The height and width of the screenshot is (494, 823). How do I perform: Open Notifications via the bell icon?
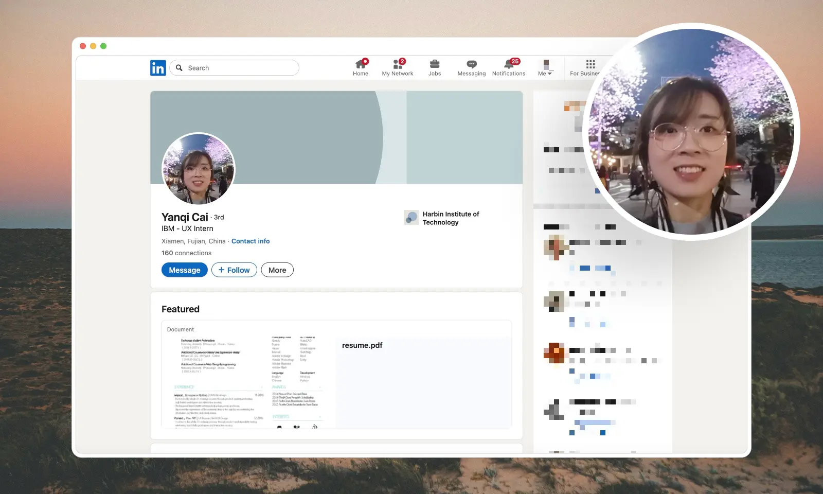tap(509, 64)
